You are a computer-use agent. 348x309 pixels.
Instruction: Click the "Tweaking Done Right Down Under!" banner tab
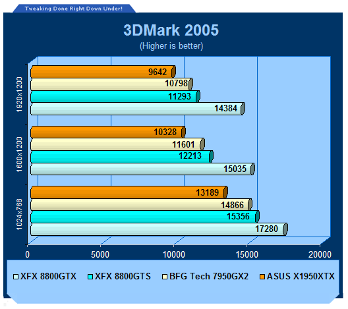coord(74,9)
